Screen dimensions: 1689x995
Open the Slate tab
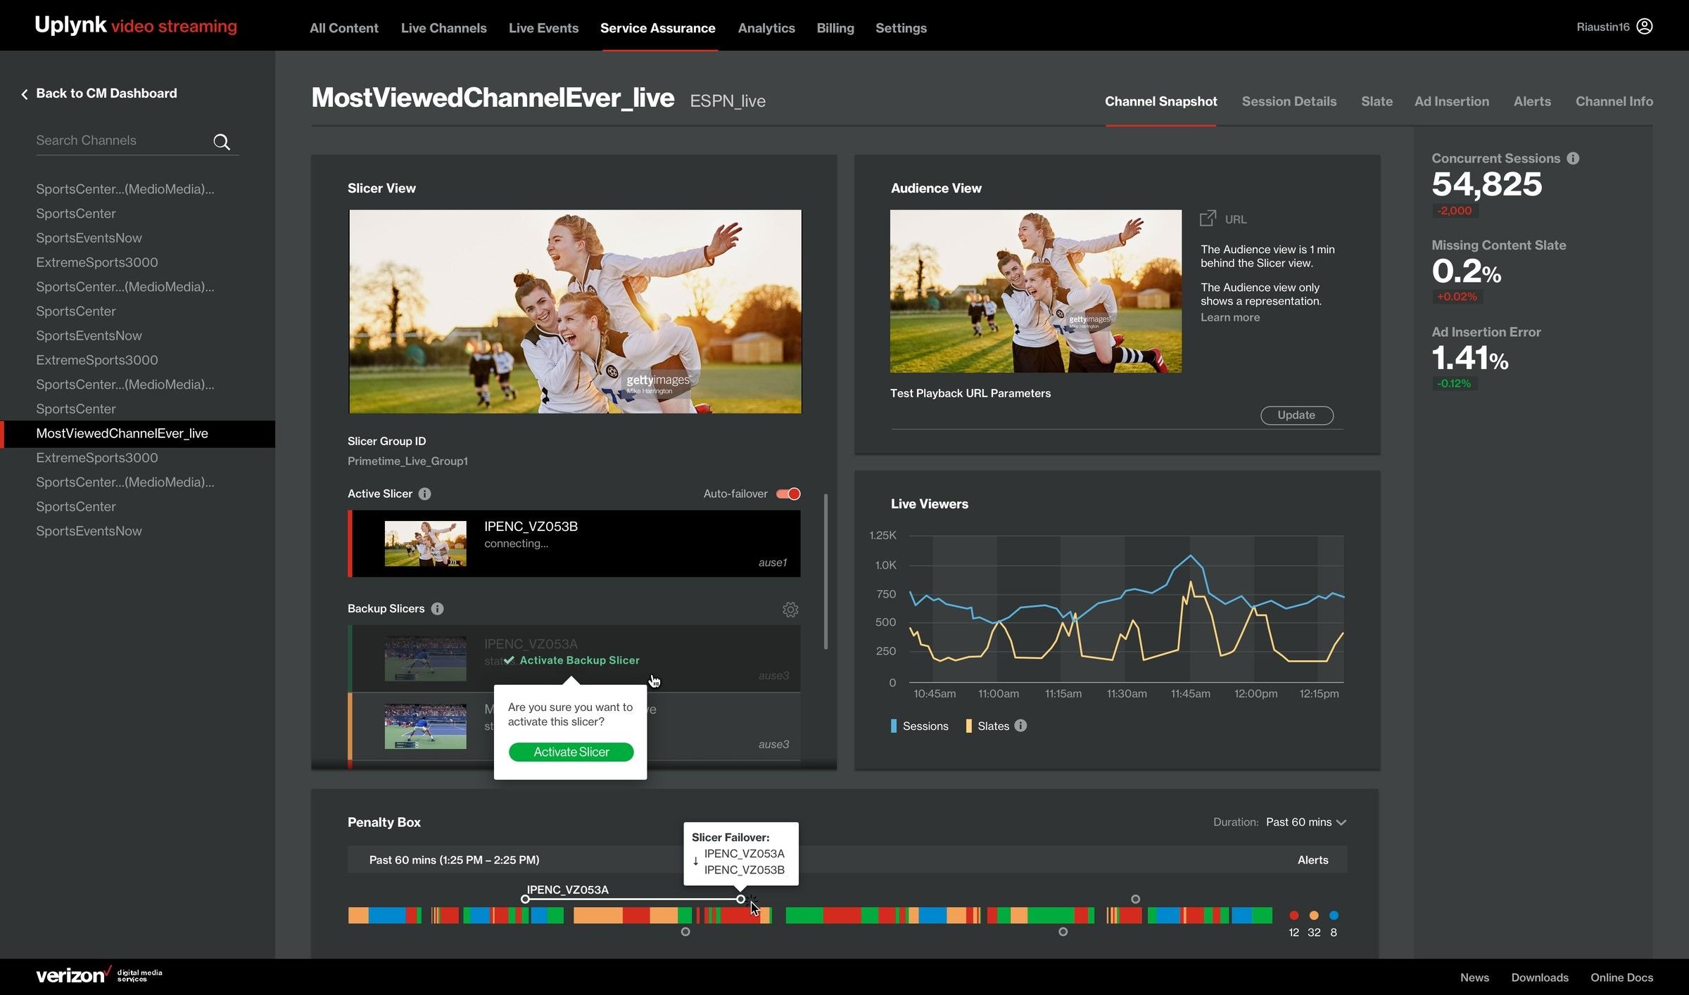(1377, 101)
